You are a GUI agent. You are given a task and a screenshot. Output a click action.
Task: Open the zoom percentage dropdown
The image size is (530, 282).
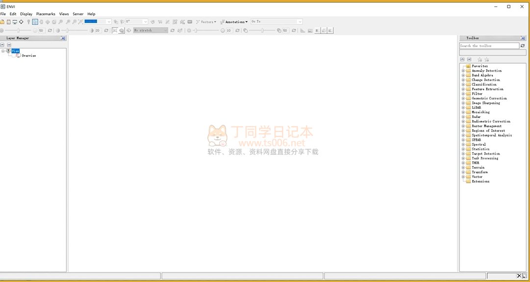[109, 22]
